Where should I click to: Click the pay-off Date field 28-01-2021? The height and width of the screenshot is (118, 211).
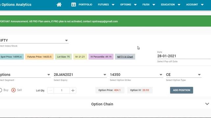184,56
